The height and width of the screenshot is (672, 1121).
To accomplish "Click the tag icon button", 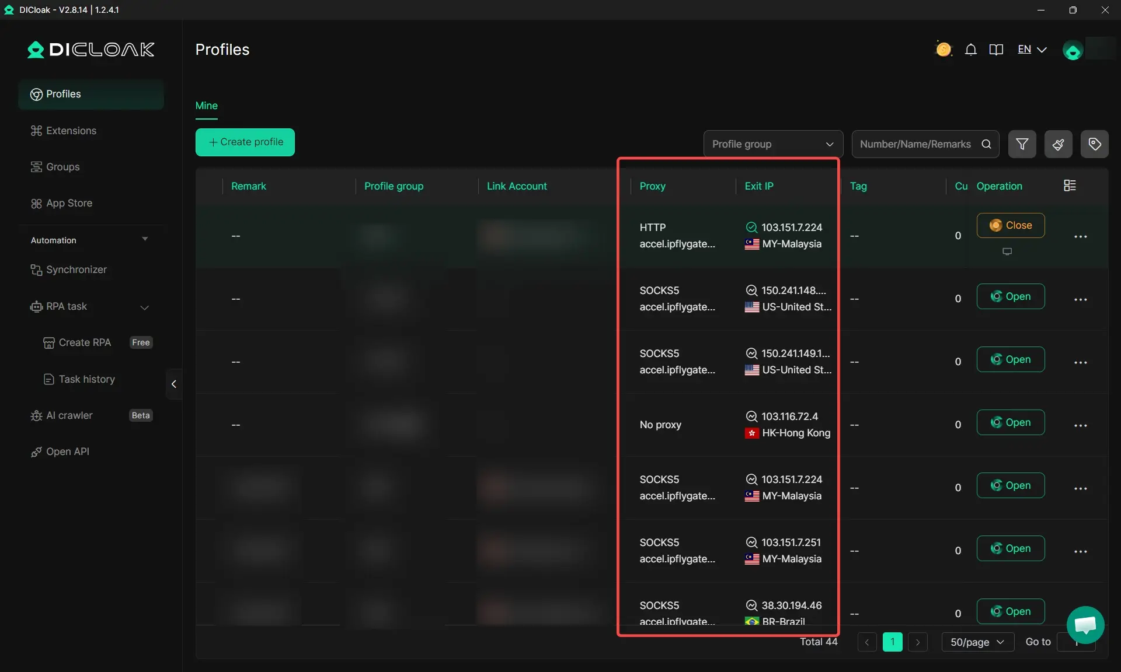I will coord(1094,144).
